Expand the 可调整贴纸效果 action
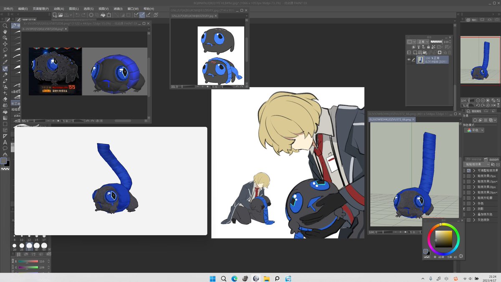This screenshot has width=501, height=282. pos(474,170)
